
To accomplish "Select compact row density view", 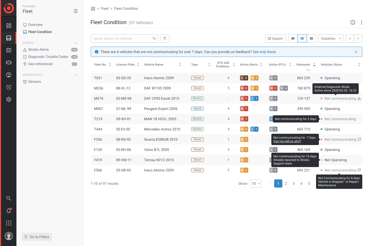I will pos(293,38).
